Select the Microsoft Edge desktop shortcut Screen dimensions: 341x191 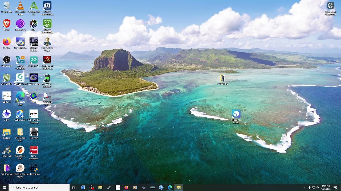click(x=20, y=99)
